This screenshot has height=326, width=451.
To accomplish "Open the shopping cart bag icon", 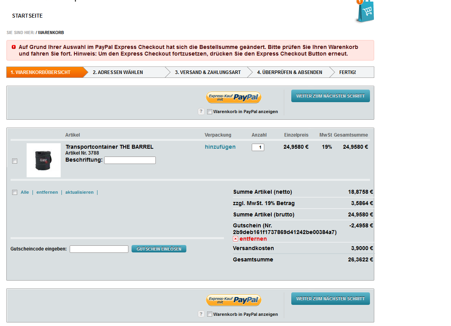I will tap(365, 11).
